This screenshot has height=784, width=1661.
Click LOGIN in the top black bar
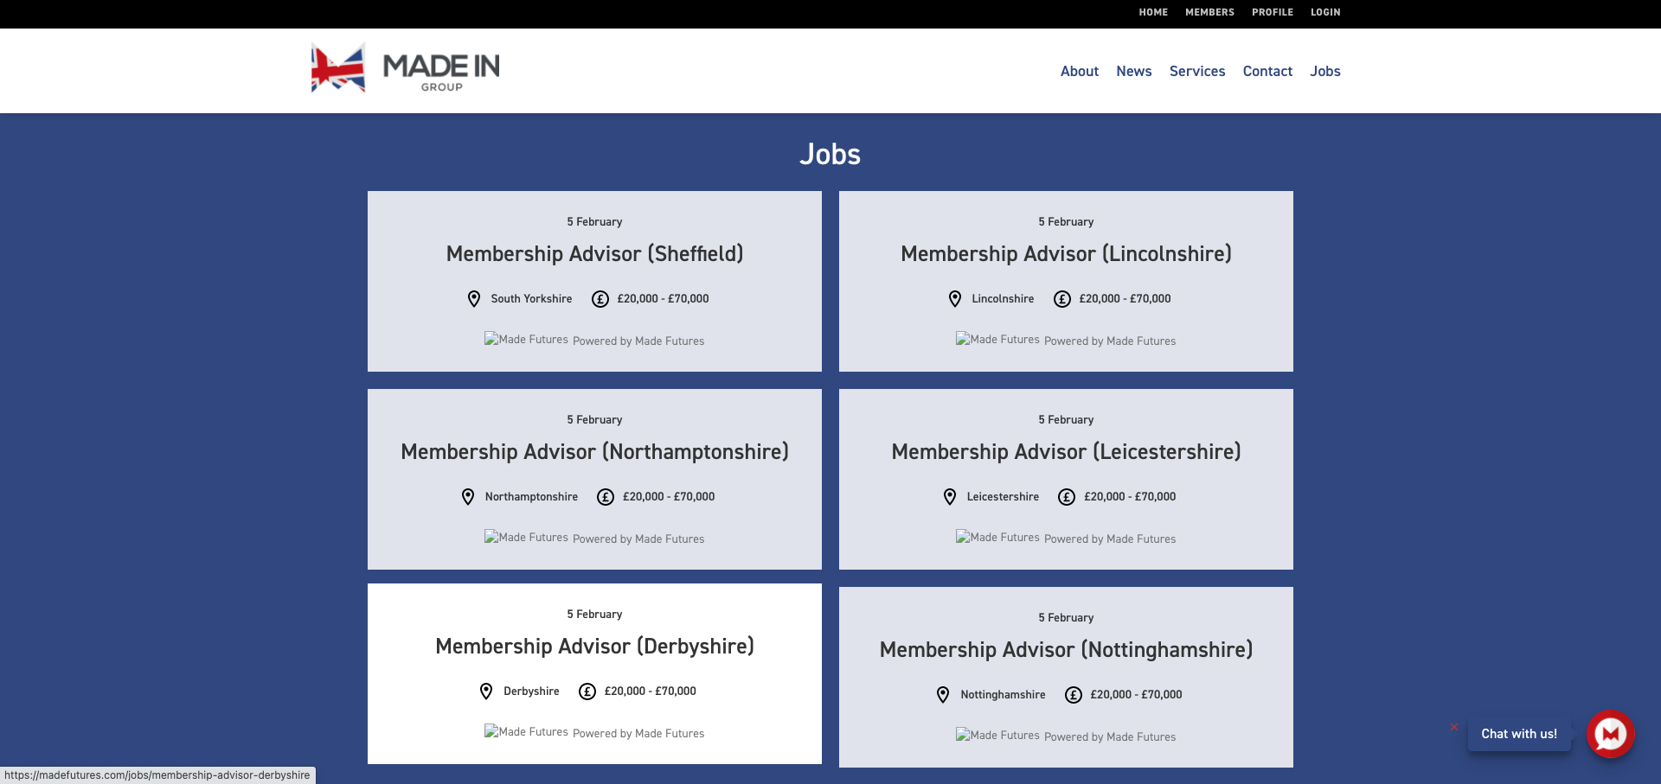click(1325, 12)
